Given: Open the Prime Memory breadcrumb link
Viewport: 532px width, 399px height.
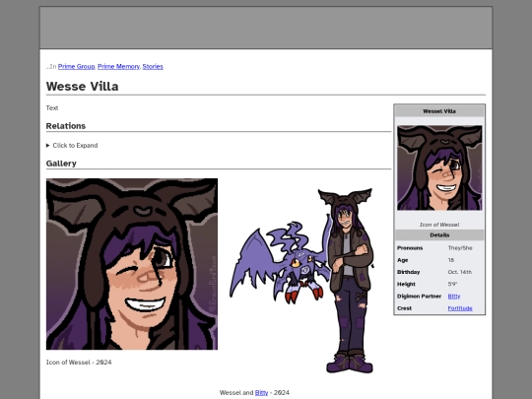Looking at the screenshot, I should 118,67.
